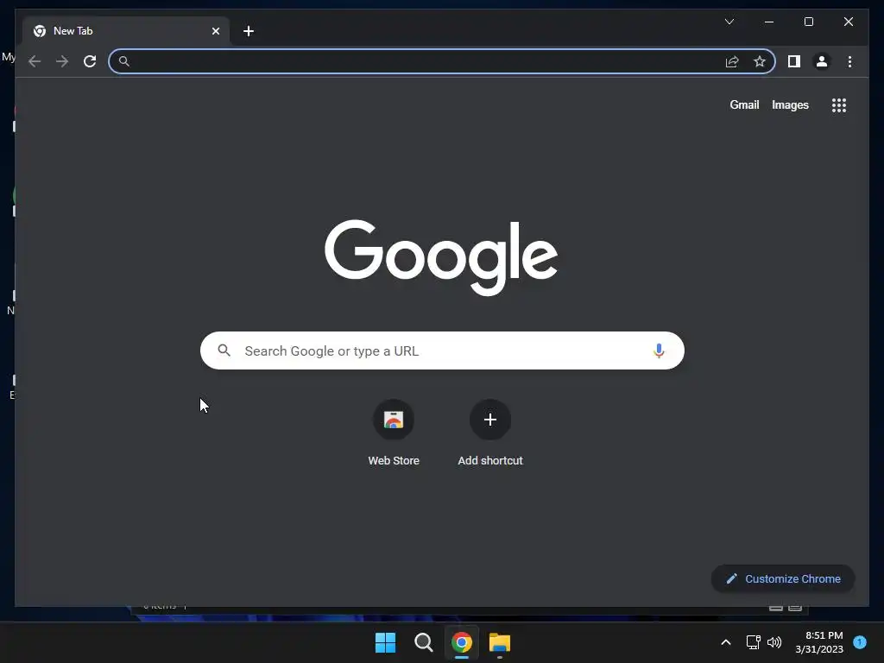
Task: Click the Google search box
Action: [442, 350]
